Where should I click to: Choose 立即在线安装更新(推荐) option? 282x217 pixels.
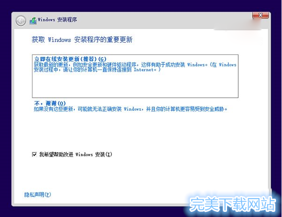point(135,76)
